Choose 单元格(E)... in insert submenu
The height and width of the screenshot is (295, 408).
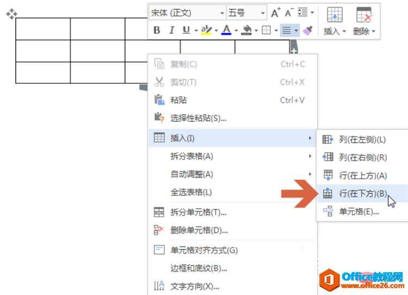click(363, 211)
